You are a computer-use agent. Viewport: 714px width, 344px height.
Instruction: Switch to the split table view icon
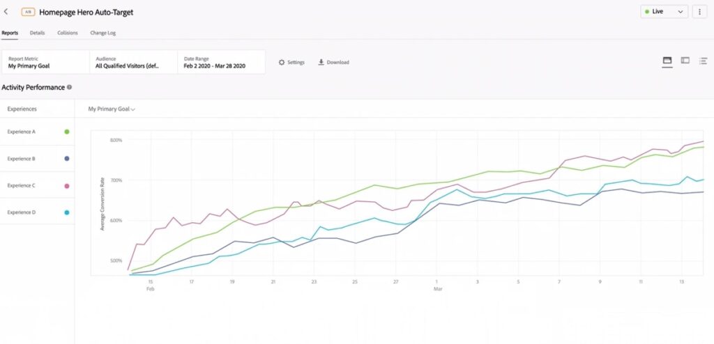(x=685, y=61)
